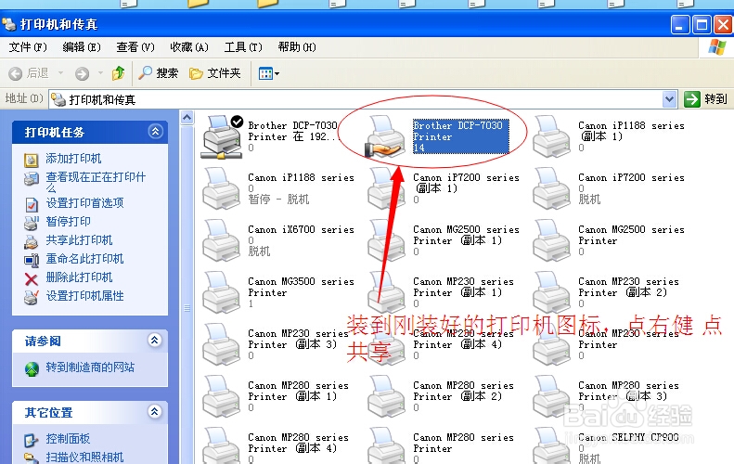Expand the address bar dropdown arrow
734x464 pixels.
[669, 99]
